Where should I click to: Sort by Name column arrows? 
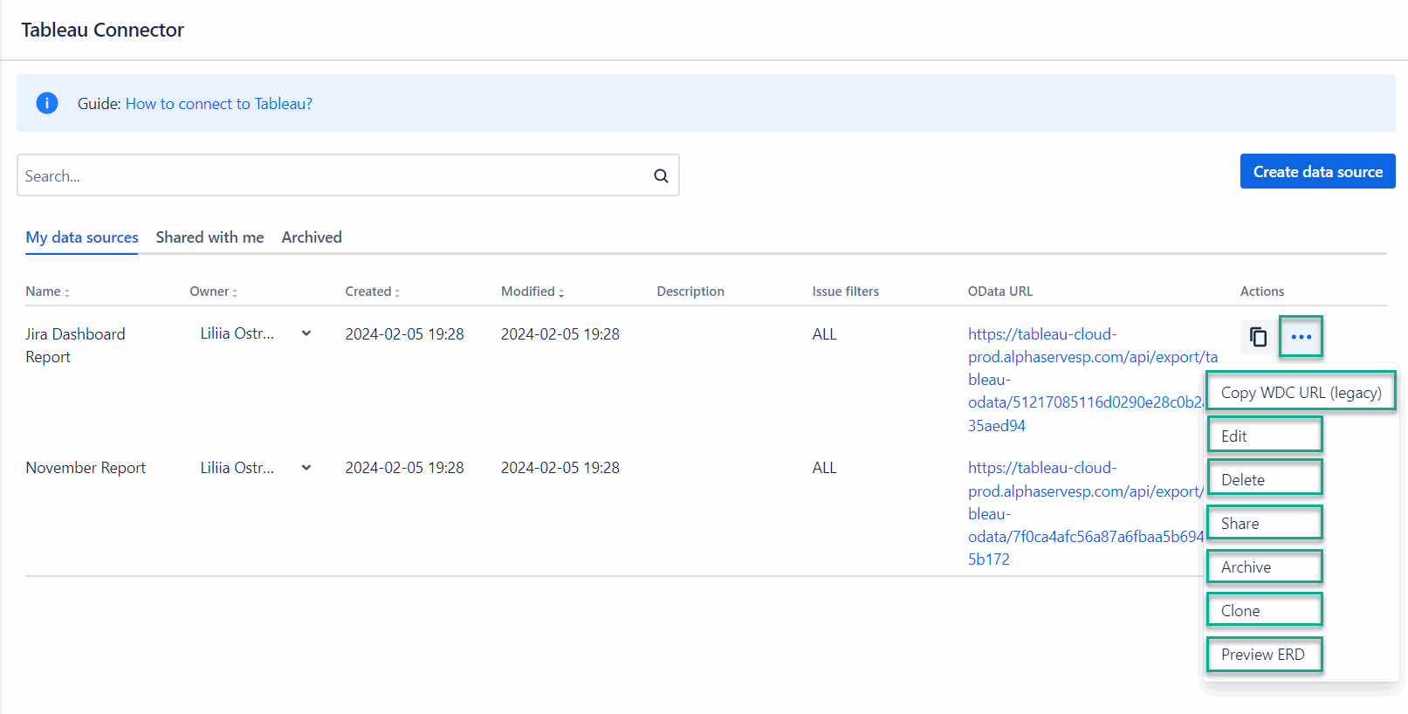point(67,292)
